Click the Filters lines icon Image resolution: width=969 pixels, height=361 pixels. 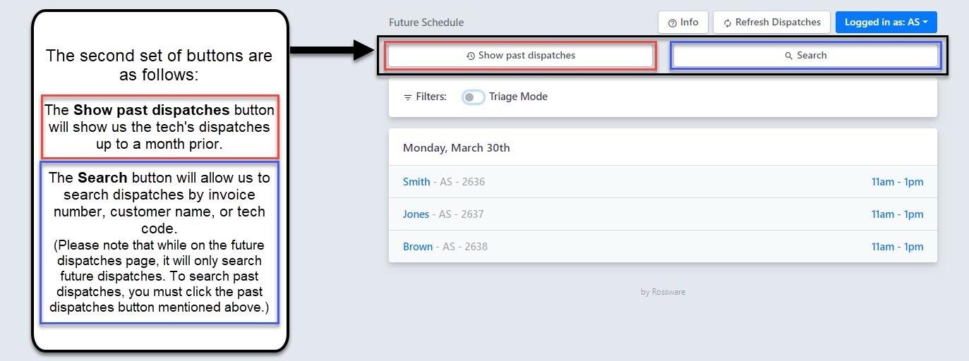pyautogui.click(x=408, y=97)
